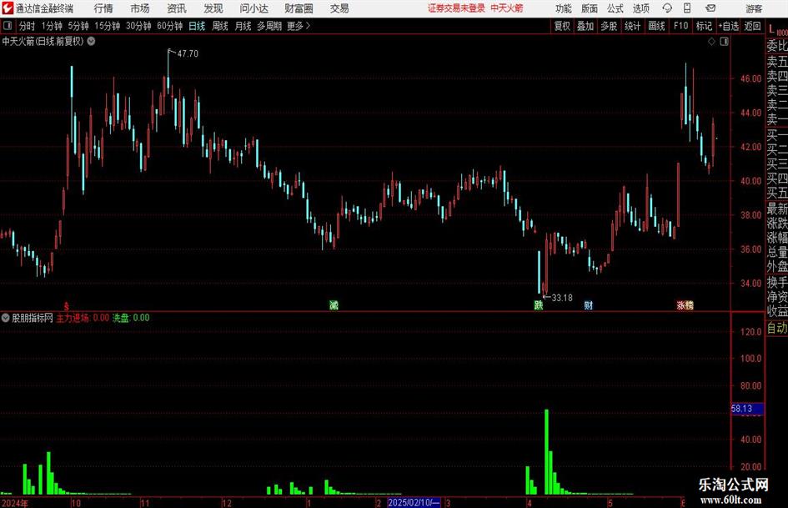
Task: Switch to 周线 weekly period
Action: 219,26
